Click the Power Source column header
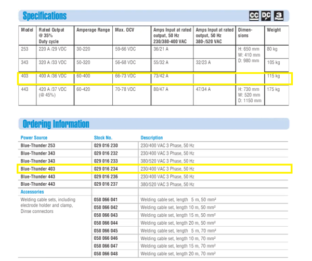 tap(34, 138)
